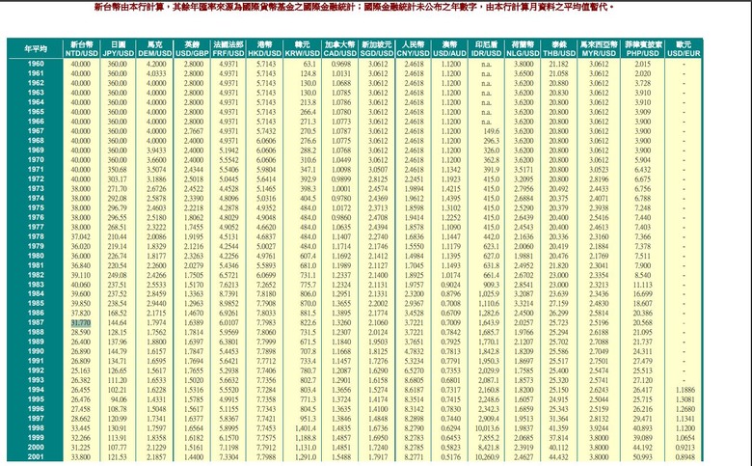This screenshot has width=752, height=466.
Task: Click the IDR value 10,013.6 for 1998
Action: [x=487, y=428]
